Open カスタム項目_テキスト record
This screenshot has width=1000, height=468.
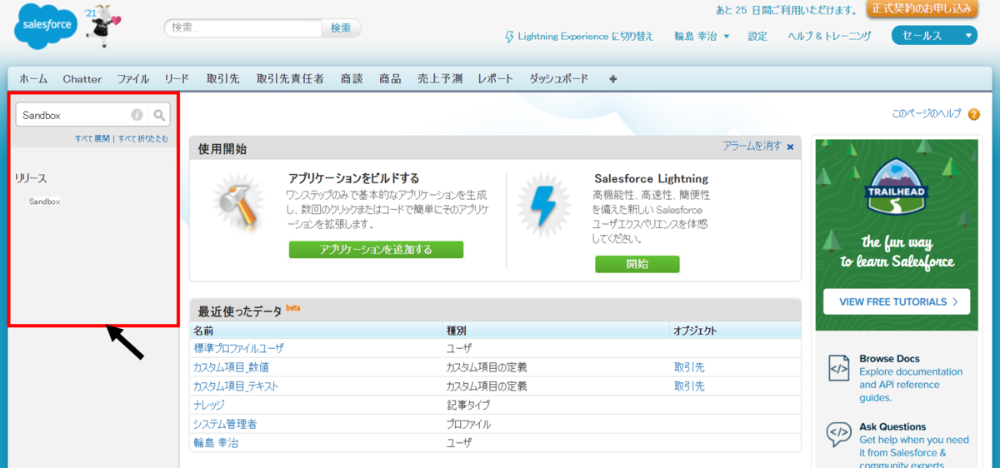[236, 386]
